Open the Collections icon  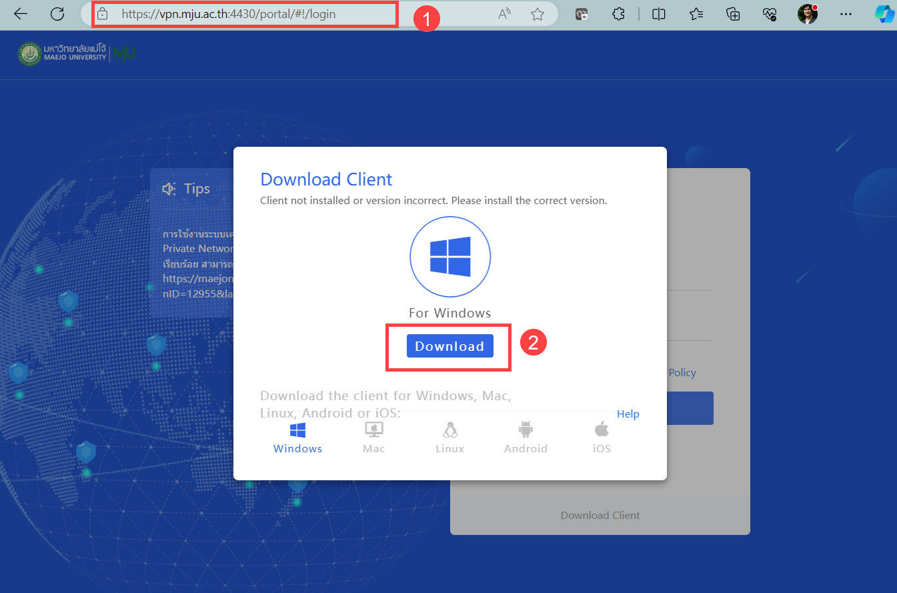pos(734,14)
